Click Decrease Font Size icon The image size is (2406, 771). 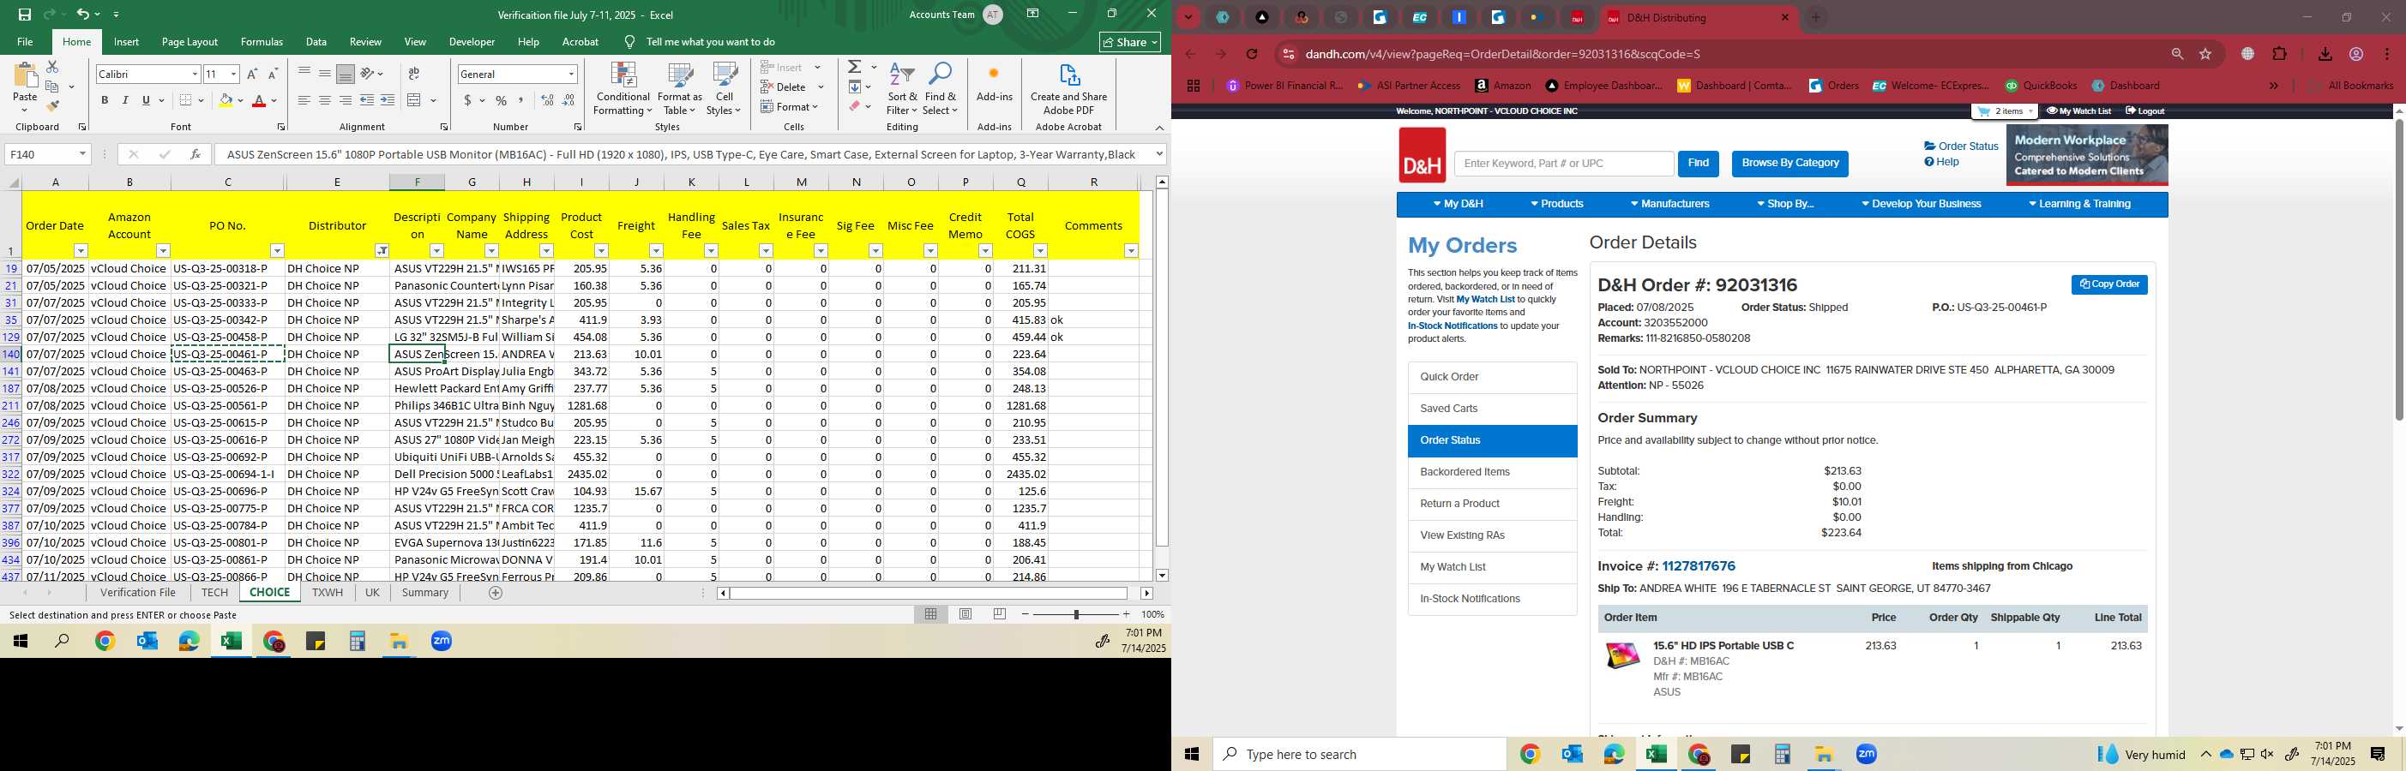(273, 74)
